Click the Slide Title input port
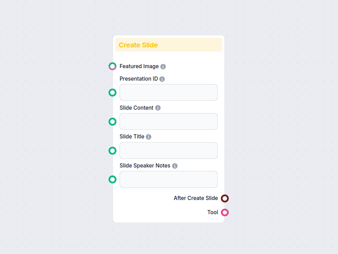 pyautogui.click(x=112, y=151)
